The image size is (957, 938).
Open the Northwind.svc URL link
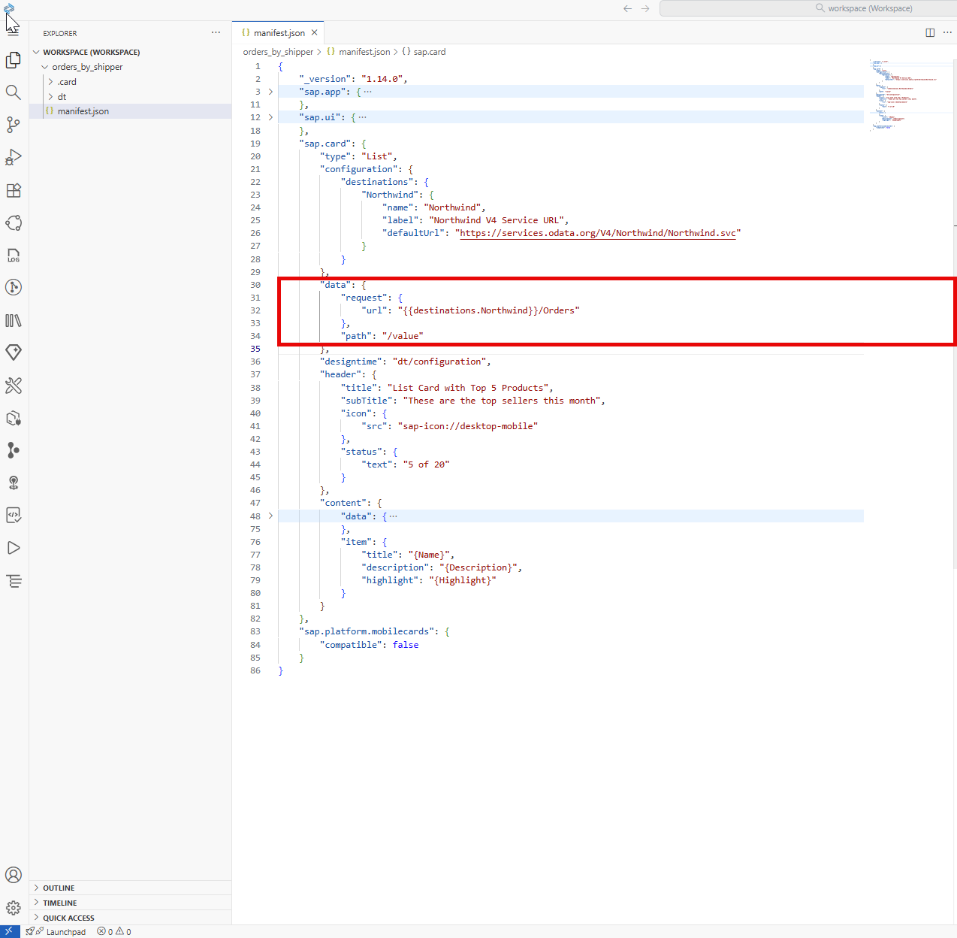pyautogui.click(x=598, y=233)
